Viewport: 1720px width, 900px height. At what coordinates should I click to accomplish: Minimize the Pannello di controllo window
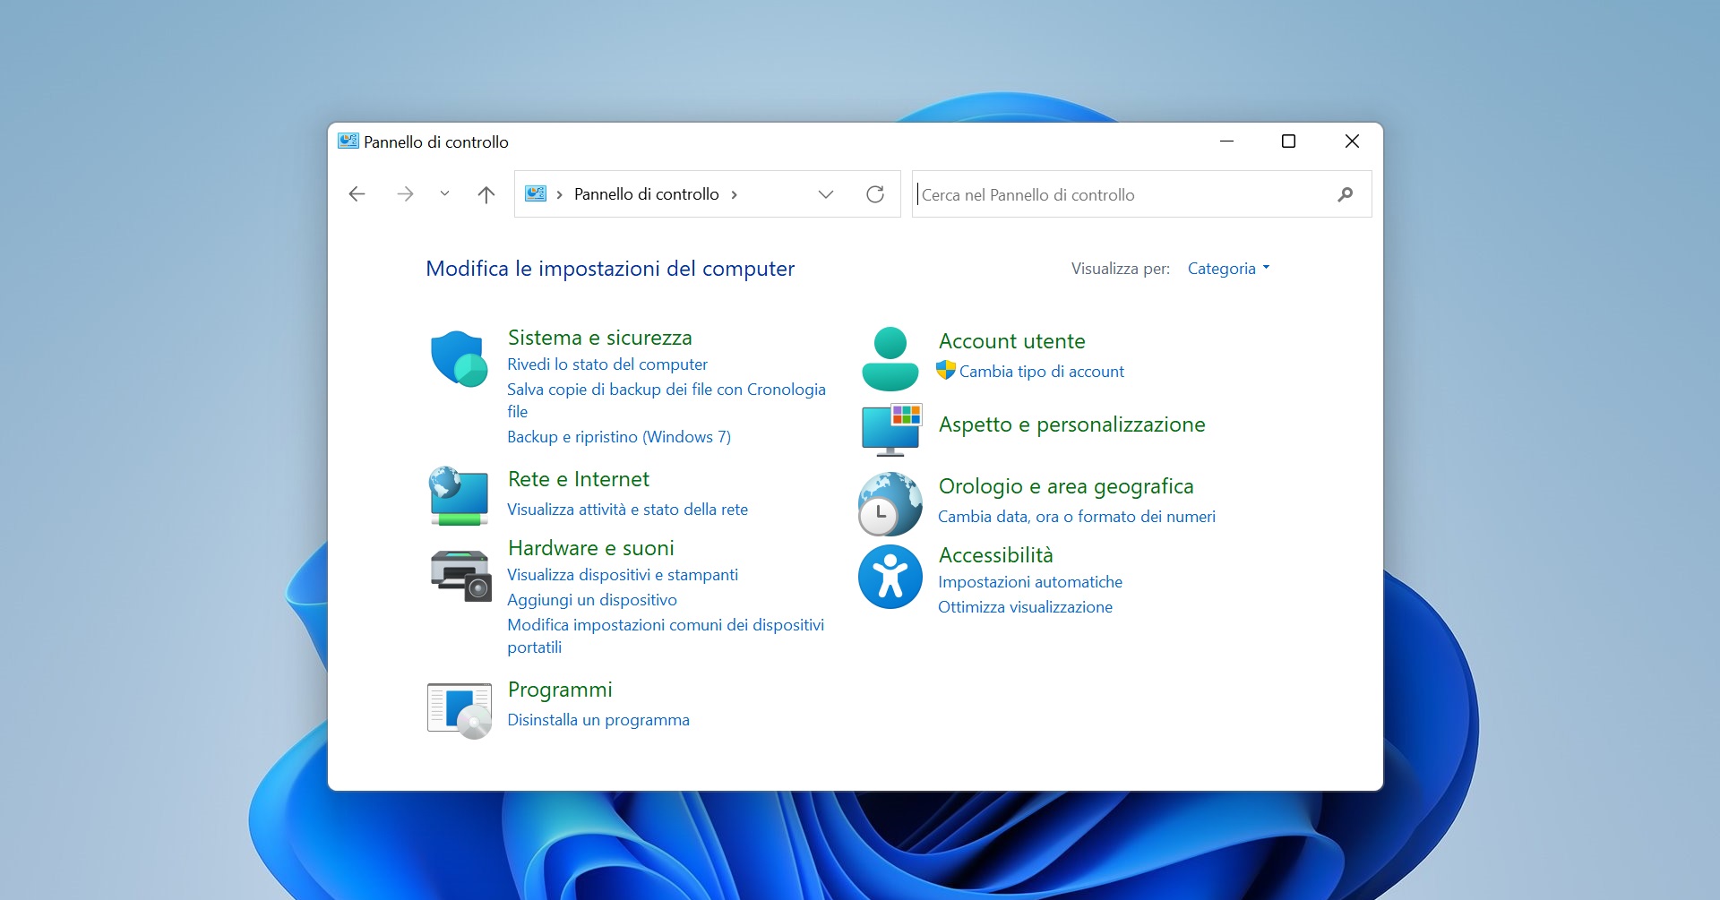point(1226,141)
